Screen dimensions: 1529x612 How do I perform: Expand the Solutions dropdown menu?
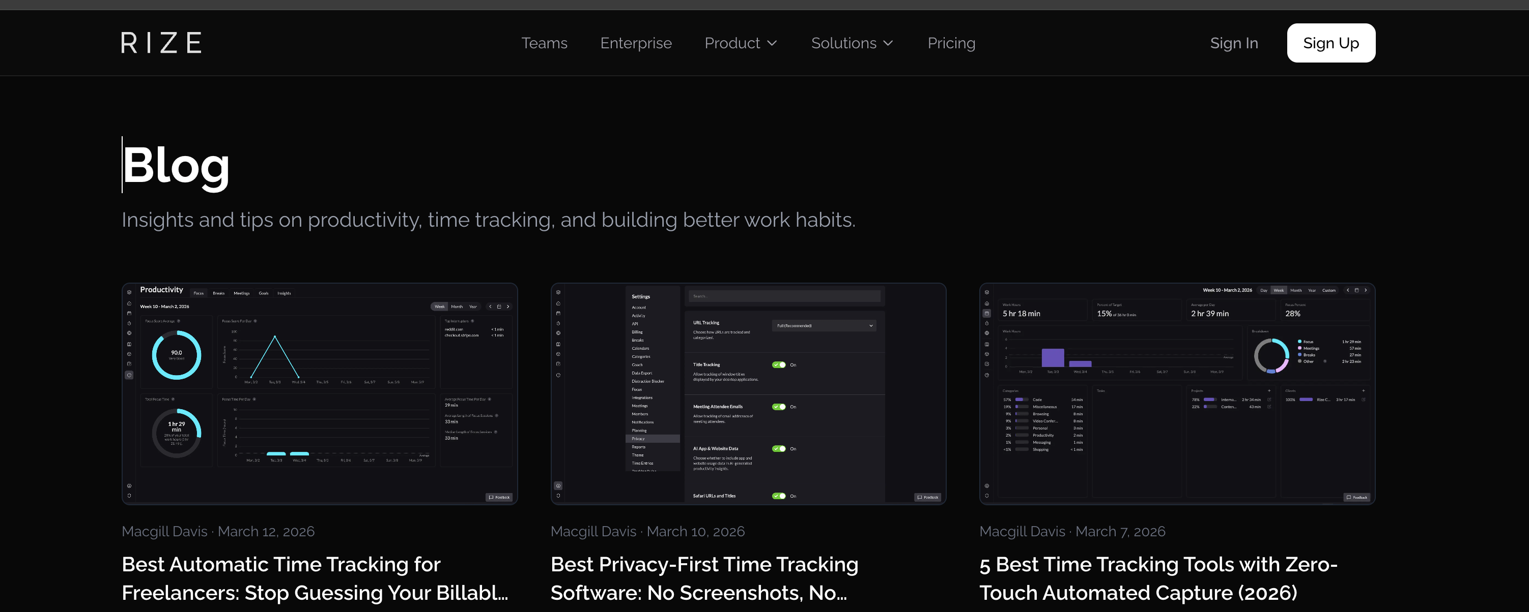pyautogui.click(x=852, y=43)
